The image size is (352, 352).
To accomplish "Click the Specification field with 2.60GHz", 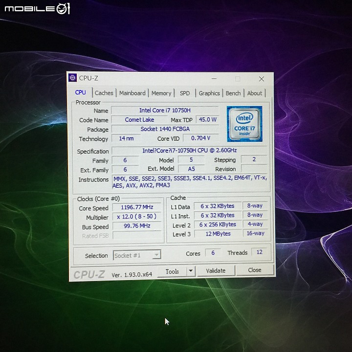I will [190, 151].
